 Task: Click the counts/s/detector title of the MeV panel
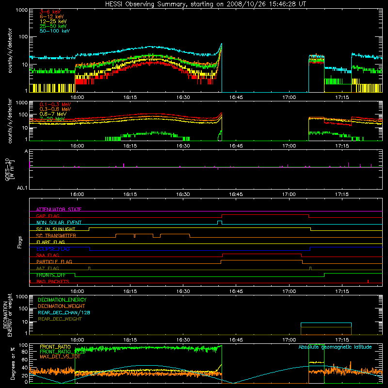[x=10, y=121]
